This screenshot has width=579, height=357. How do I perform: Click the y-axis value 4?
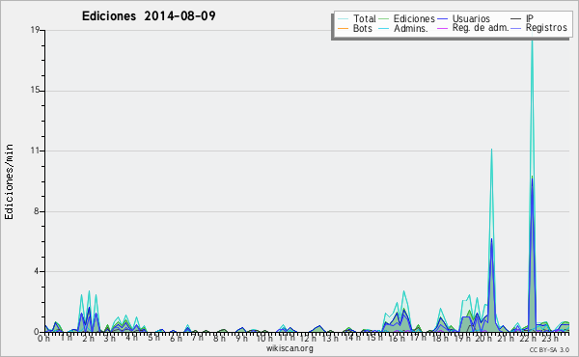pos(37,271)
